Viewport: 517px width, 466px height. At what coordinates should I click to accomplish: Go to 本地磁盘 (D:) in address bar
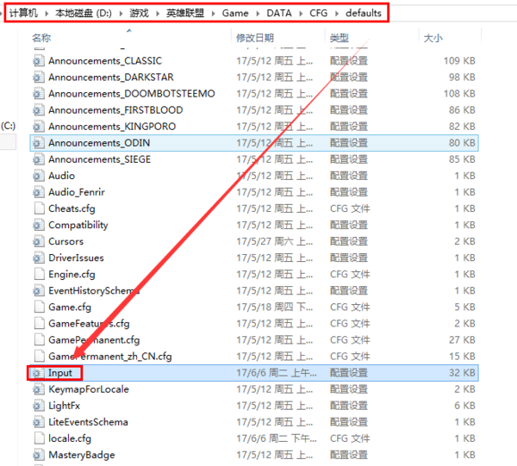coord(84,13)
